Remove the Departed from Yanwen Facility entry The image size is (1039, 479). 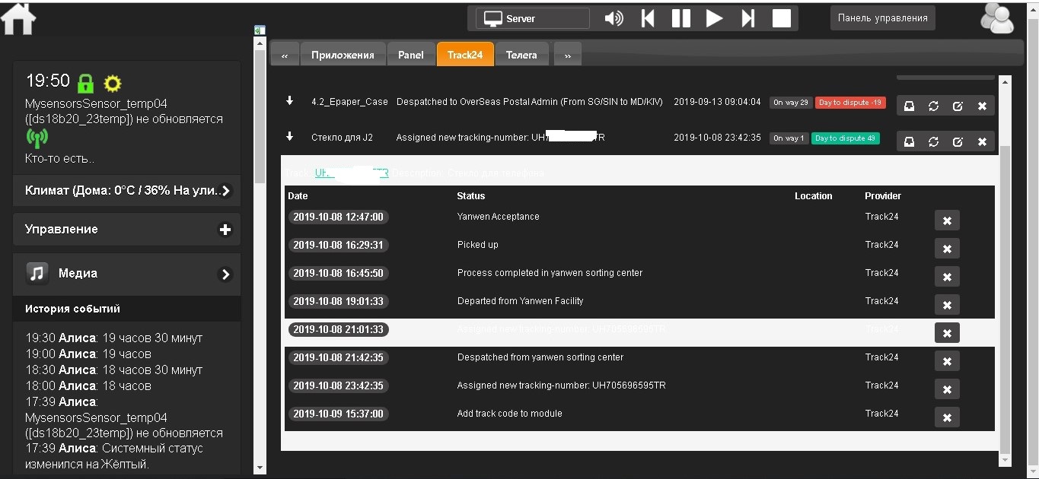(947, 305)
